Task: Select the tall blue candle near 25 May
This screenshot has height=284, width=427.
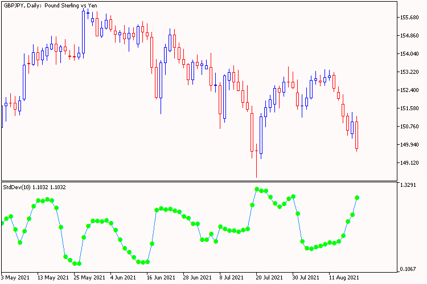Action: coord(83,32)
